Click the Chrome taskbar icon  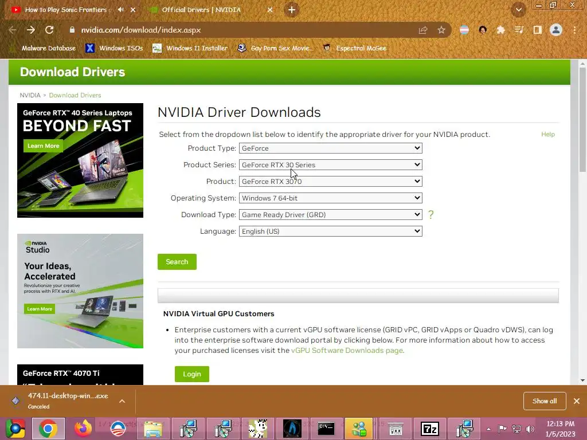coord(48,429)
